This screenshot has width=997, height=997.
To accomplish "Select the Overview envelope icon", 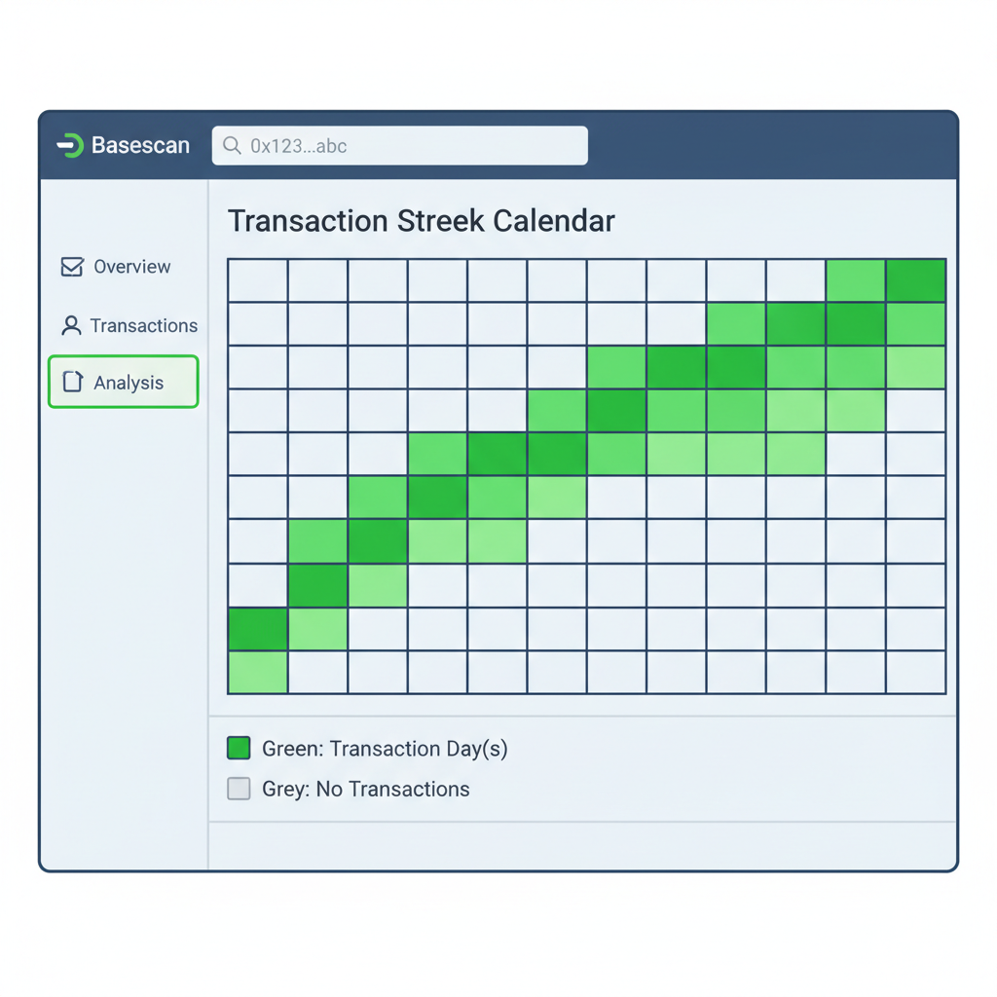I will point(70,266).
